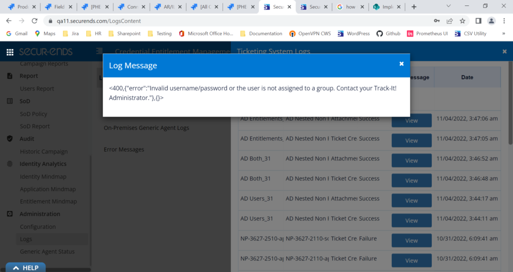
Task: Open saved passwords key icon
Action: (437, 21)
